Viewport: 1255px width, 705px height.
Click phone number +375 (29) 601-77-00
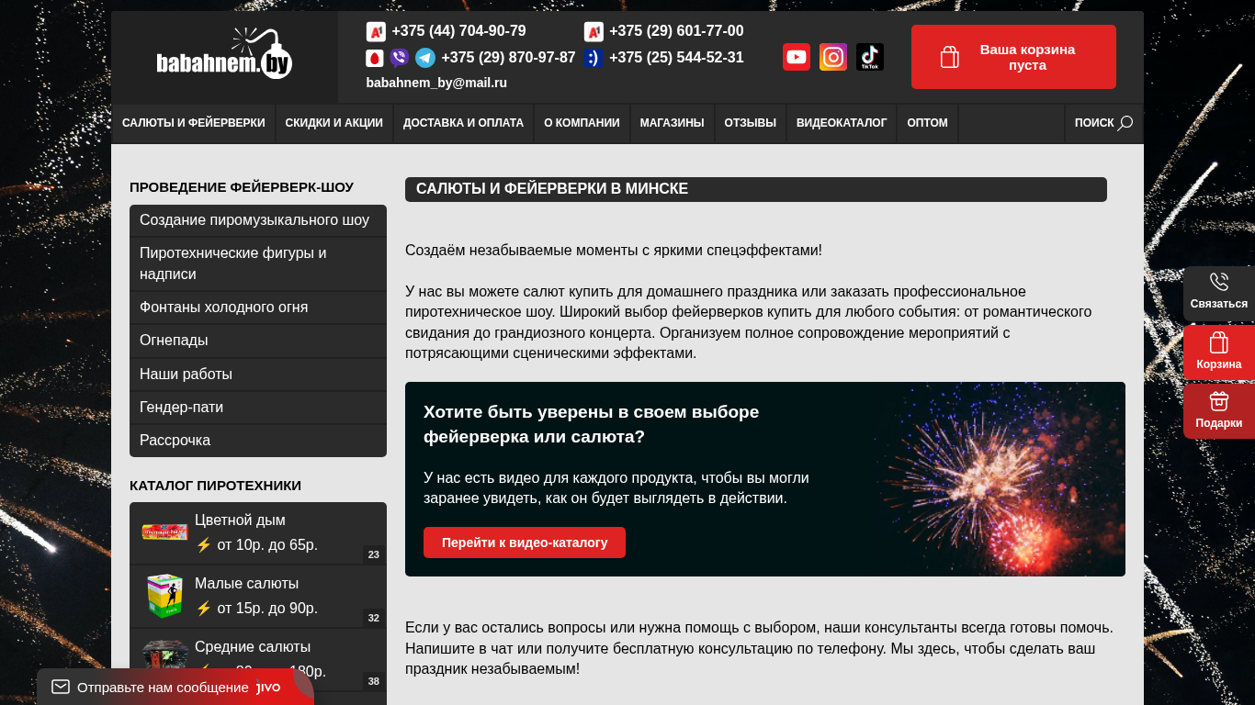676,31
